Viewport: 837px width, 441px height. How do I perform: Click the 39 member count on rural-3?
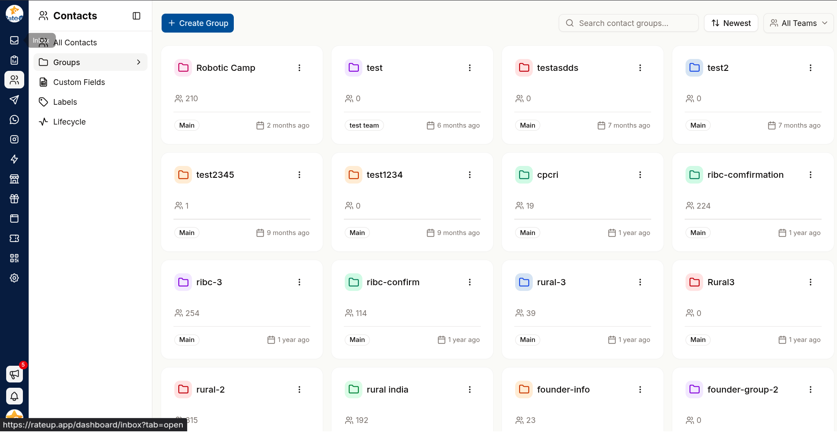[531, 313]
